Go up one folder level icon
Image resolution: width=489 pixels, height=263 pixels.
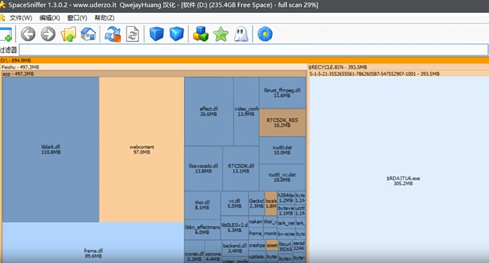pos(68,34)
